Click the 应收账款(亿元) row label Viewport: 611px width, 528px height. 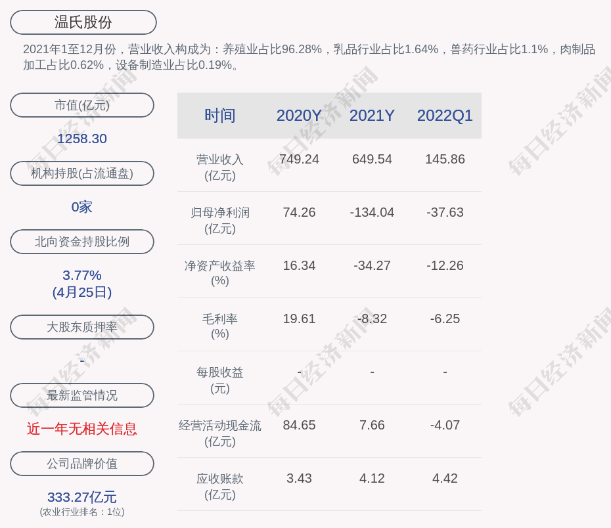point(220,487)
